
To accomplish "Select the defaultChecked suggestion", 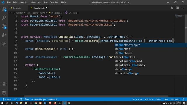I will (x=151, y=61).
